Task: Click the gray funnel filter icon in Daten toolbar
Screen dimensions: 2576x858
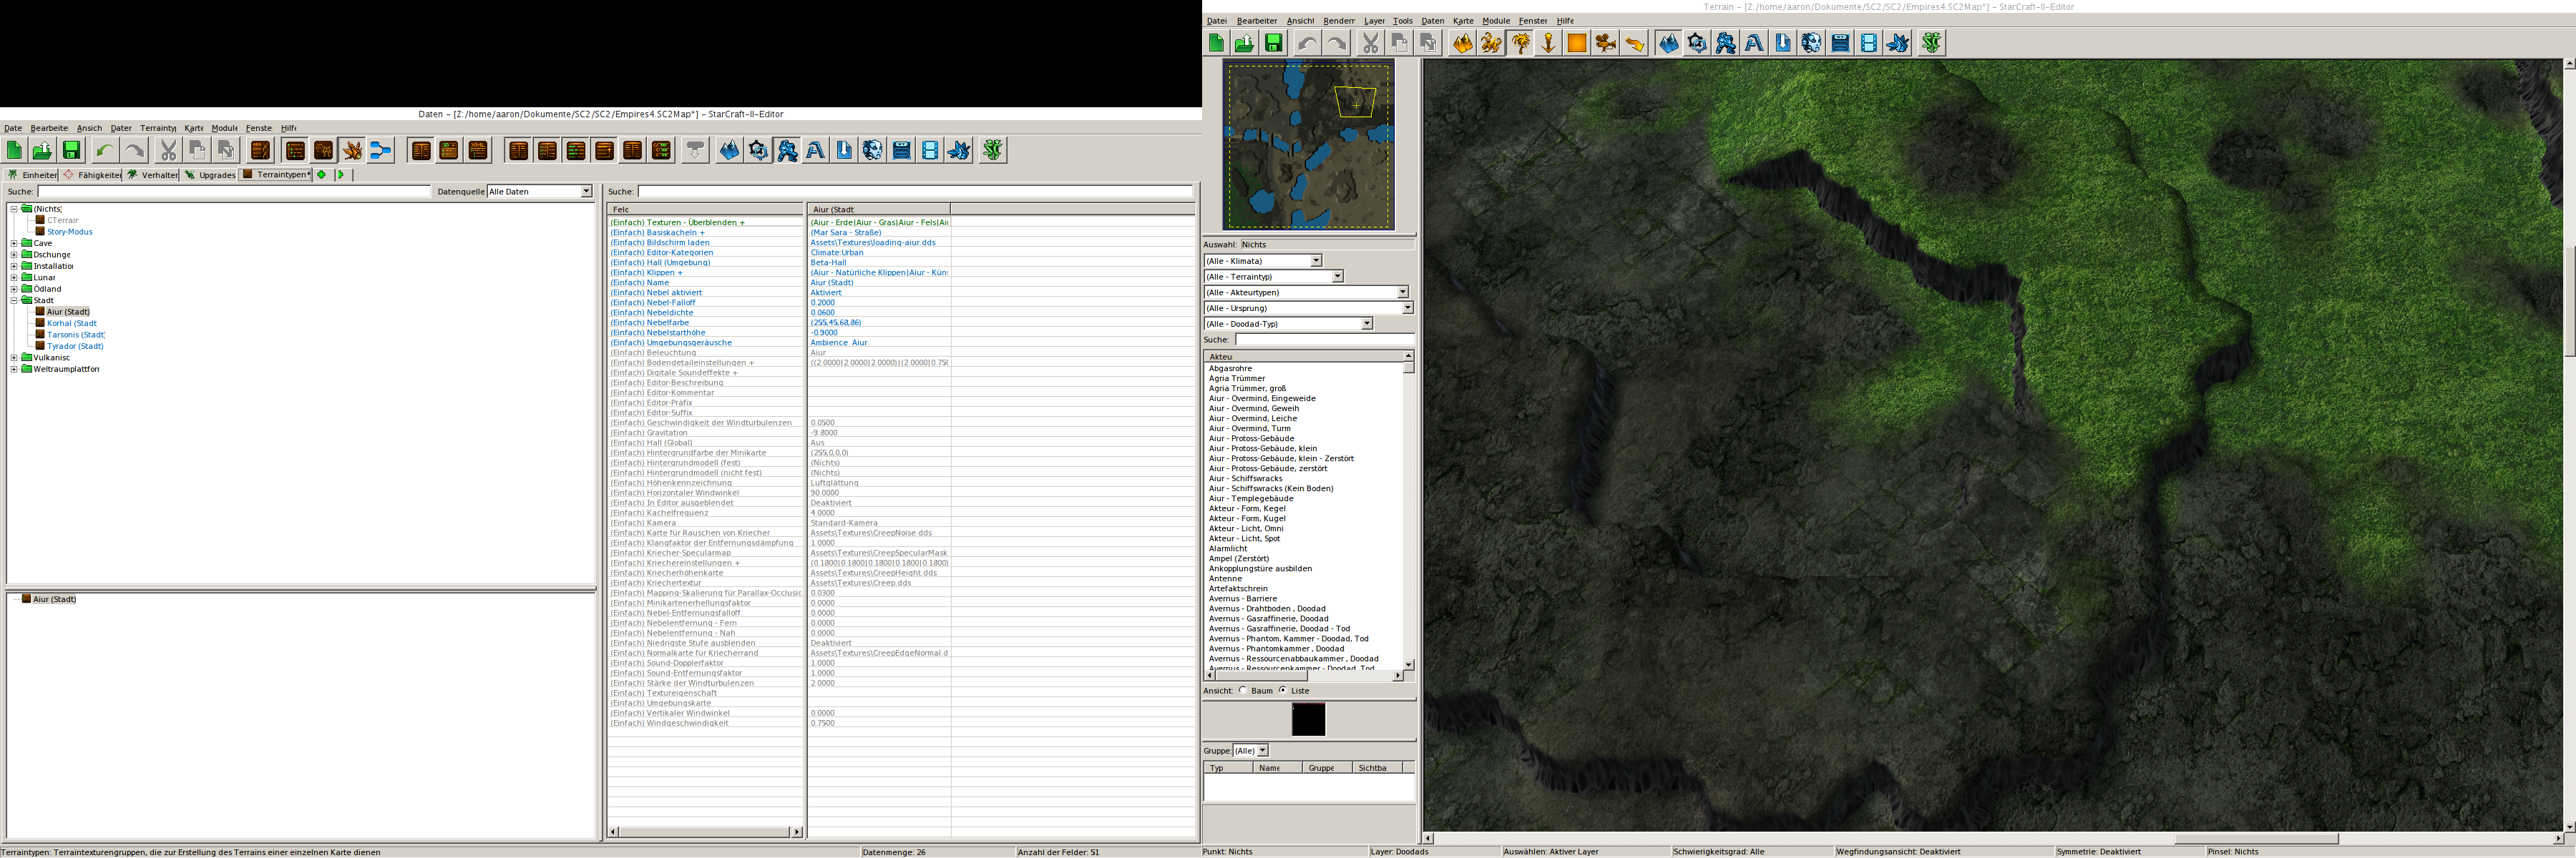Action: [x=695, y=151]
